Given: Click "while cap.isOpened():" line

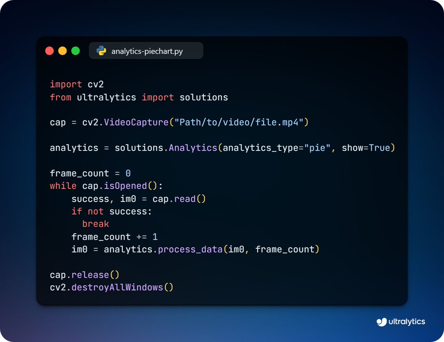Looking at the screenshot, I should (x=107, y=186).
